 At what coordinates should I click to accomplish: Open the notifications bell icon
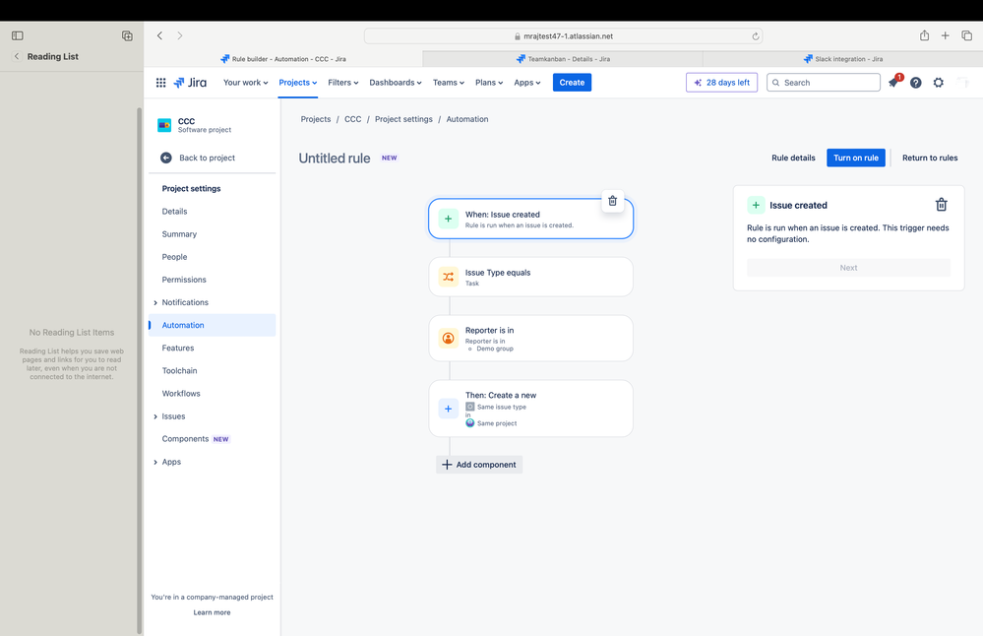(893, 82)
